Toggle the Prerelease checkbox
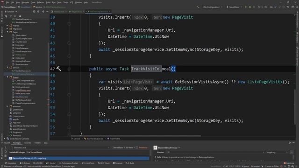This screenshot has width=299, height=168. [137, 147]
